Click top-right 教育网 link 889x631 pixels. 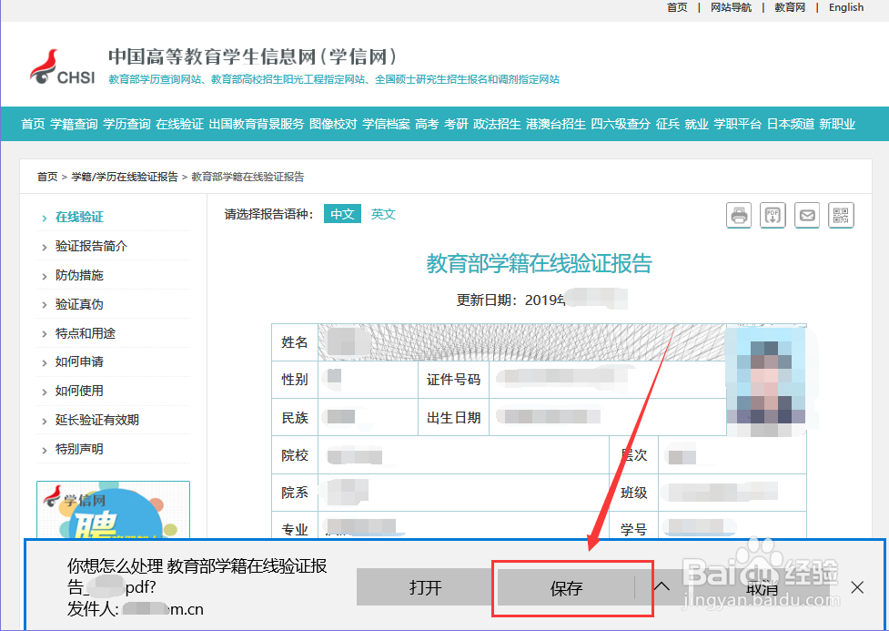[790, 7]
